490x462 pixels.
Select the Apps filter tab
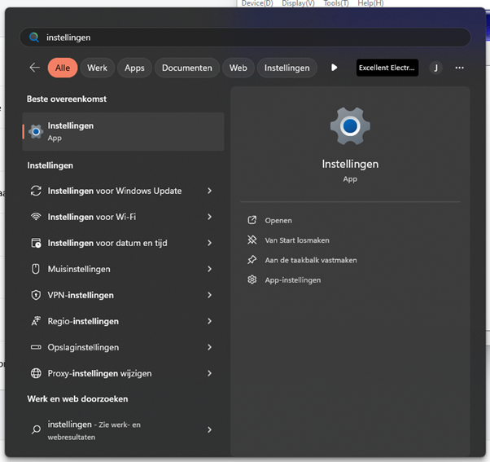(x=134, y=68)
